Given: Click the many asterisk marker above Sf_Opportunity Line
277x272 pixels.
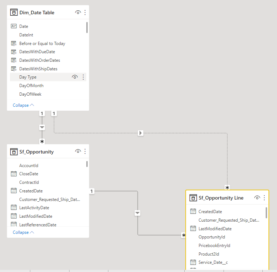Looking at the screenshot, I should pos(227,187).
